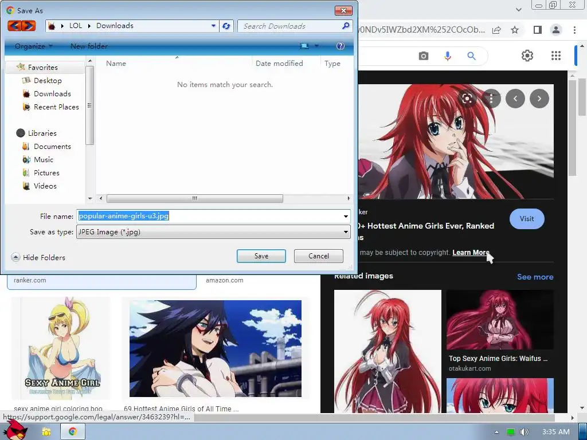Viewport: 587px width, 440px height.
Task: Open the dialog help question mark icon
Action: click(341, 46)
